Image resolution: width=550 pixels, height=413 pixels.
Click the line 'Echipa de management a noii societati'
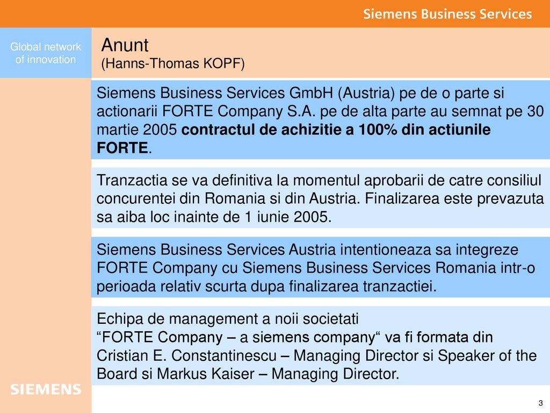(x=228, y=319)
